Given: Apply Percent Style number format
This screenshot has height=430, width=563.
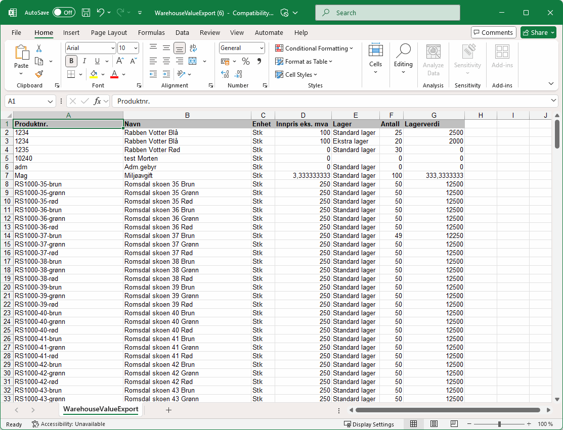Looking at the screenshot, I should (246, 61).
